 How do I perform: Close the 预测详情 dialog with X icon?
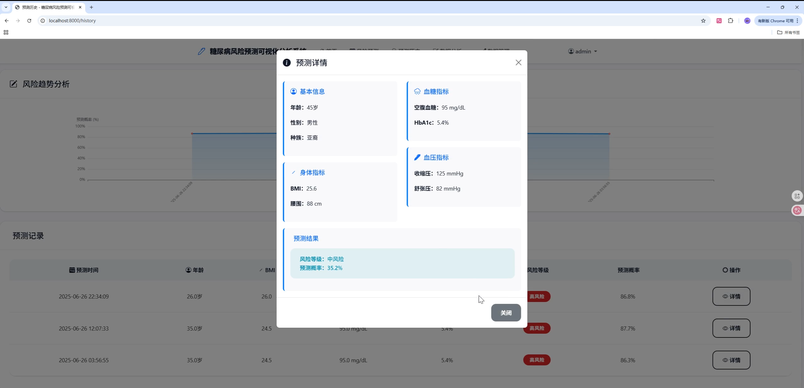pos(518,62)
